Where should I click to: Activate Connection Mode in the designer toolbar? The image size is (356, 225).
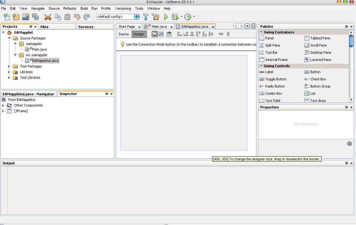(x=161, y=34)
